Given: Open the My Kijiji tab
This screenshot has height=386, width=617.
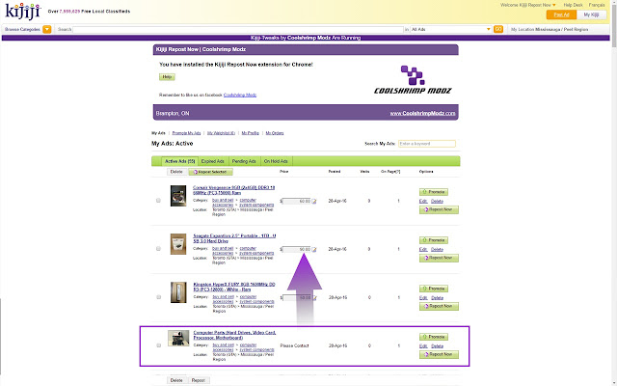Looking at the screenshot, I should (591, 14).
